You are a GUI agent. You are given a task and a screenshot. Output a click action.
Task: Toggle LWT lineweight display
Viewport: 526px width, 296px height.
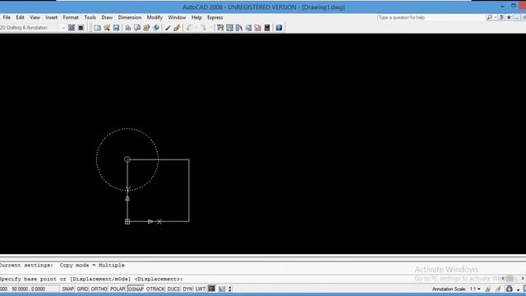[x=201, y=289]
